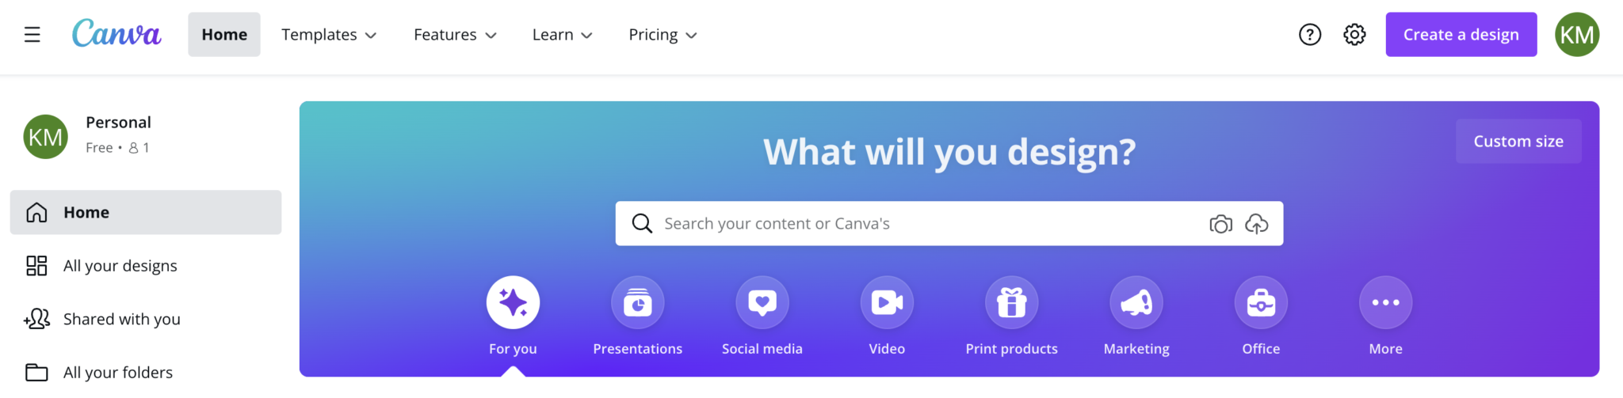Open the hamburger main menu
Screen dimensions: 1623x398
pos(32,35)
